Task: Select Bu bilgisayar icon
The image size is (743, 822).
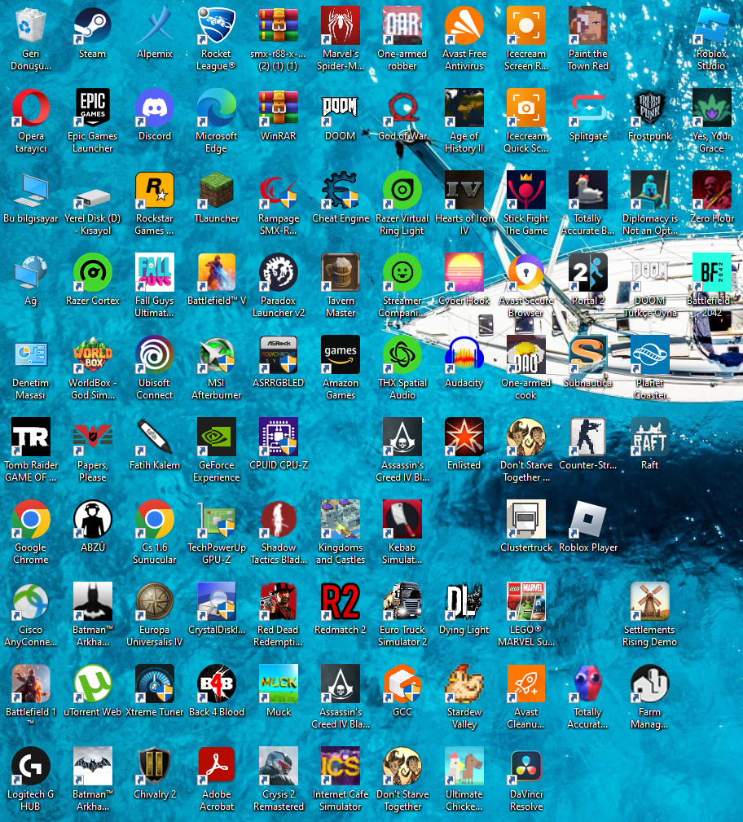Action: tap(30, 191)
